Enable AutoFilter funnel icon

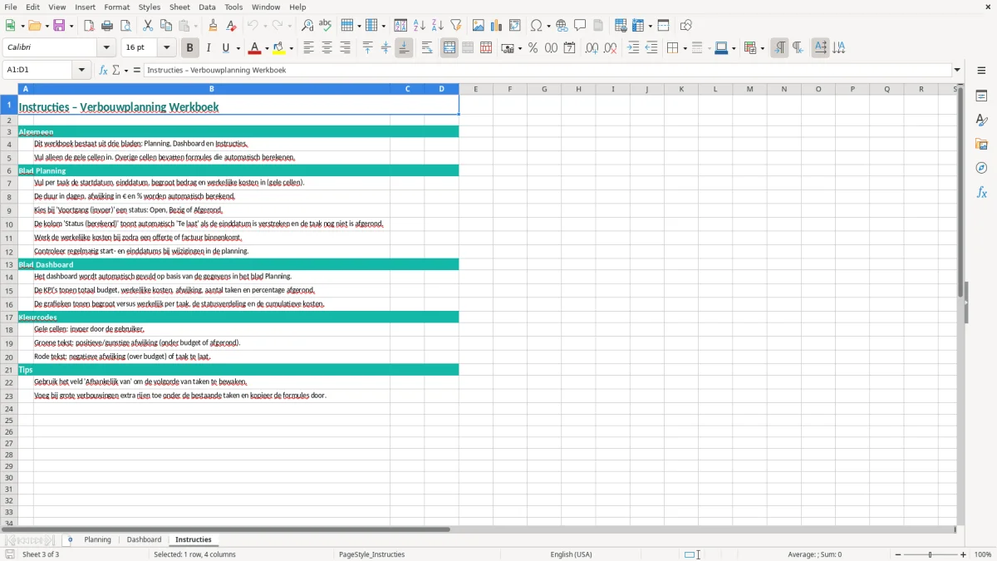click(x=455, y=26)
